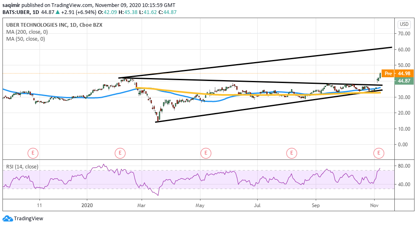Click the MA (200, close, 0) legend

click(x=27, y=32)
